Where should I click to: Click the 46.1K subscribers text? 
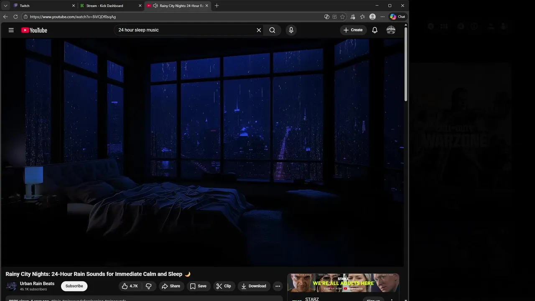[x=33, y=289]
